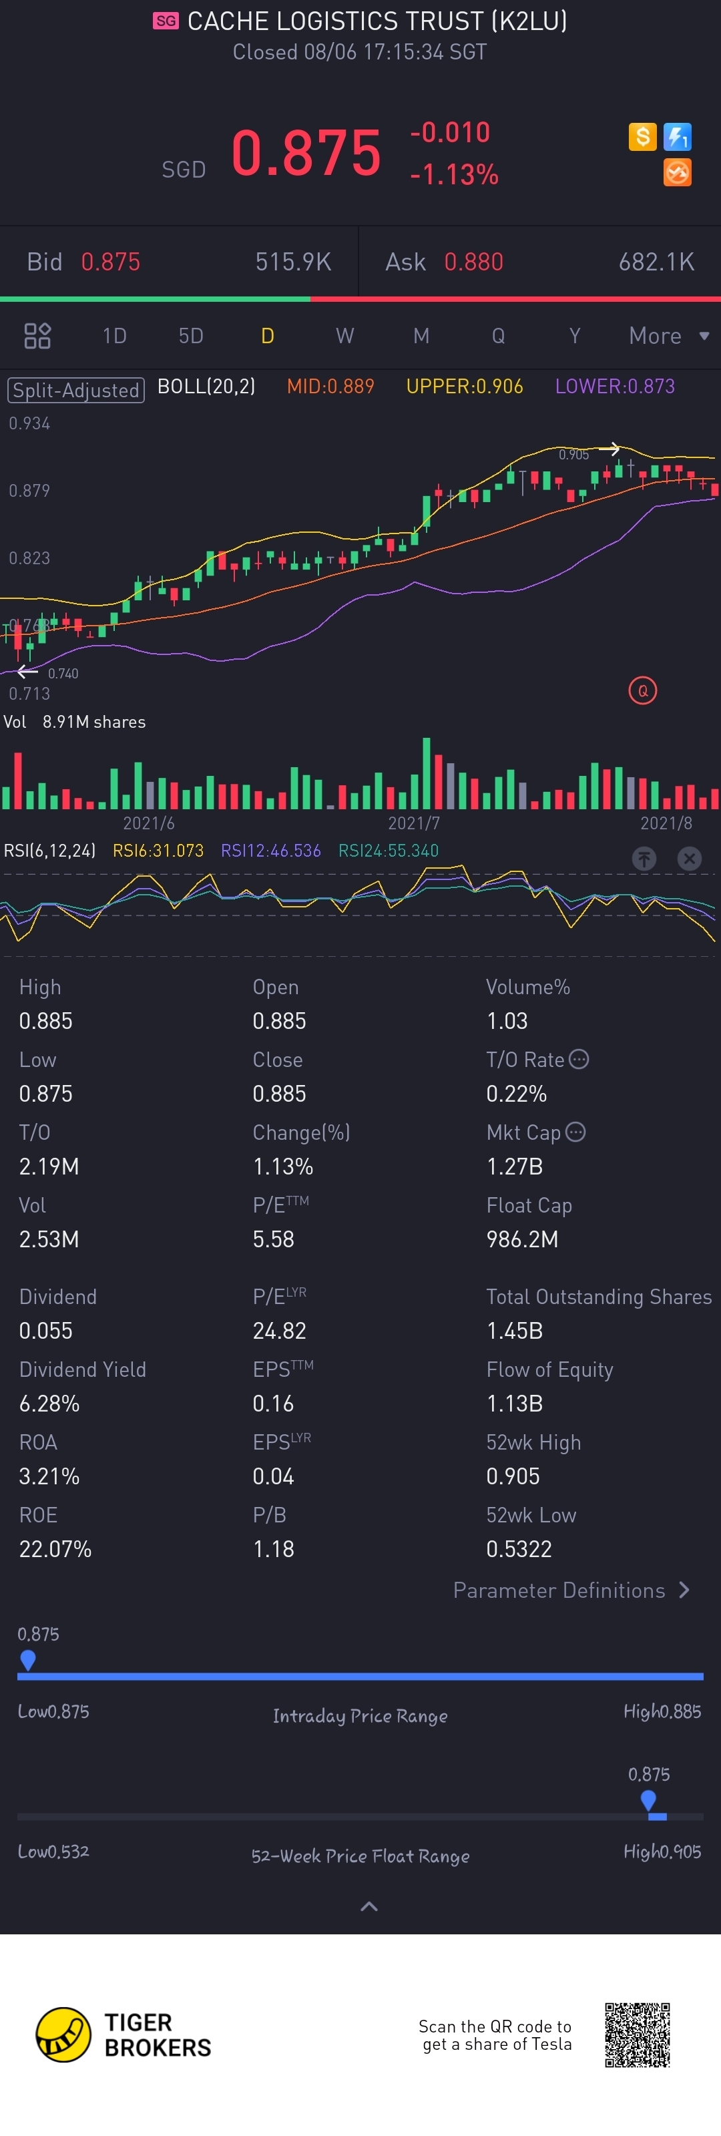Switch chart to 5D timeframe
Viewport: 721px width, 2136px height.
pos(191,336)
